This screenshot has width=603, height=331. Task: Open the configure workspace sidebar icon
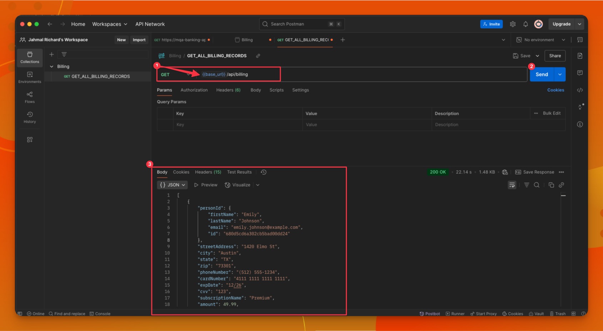[30, 140]
